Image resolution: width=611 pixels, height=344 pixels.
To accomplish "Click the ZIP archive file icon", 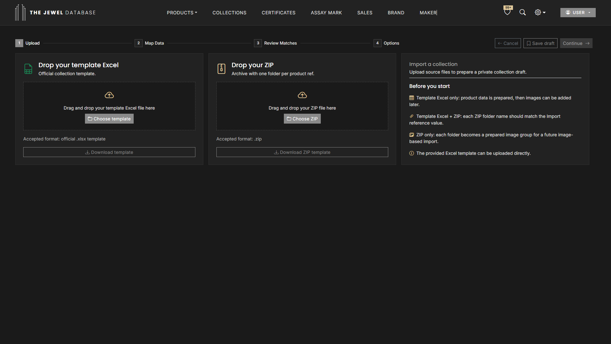I will coord(221,69).
